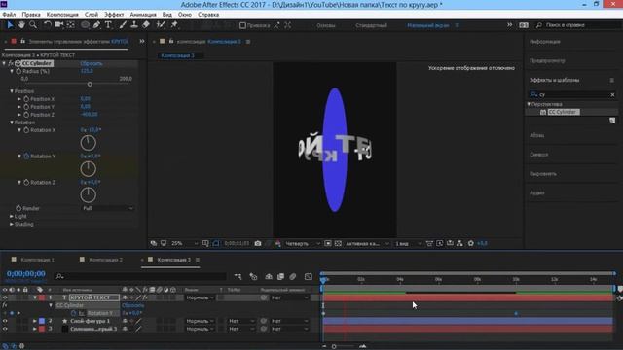This screenshot has width=623, height=350.
Task: Click the snapshot camera icon in viewer
Action: tap(258, 243)
